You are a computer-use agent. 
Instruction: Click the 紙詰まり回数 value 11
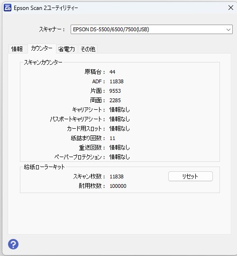point(112,138)
